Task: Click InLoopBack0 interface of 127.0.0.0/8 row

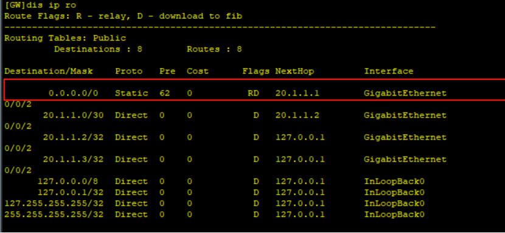Action: point(394,181)
